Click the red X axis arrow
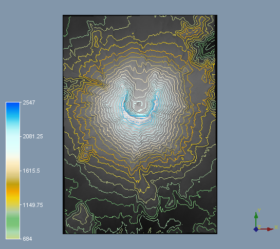This screenshot has height=249, width=280. (x=266, y=229)
